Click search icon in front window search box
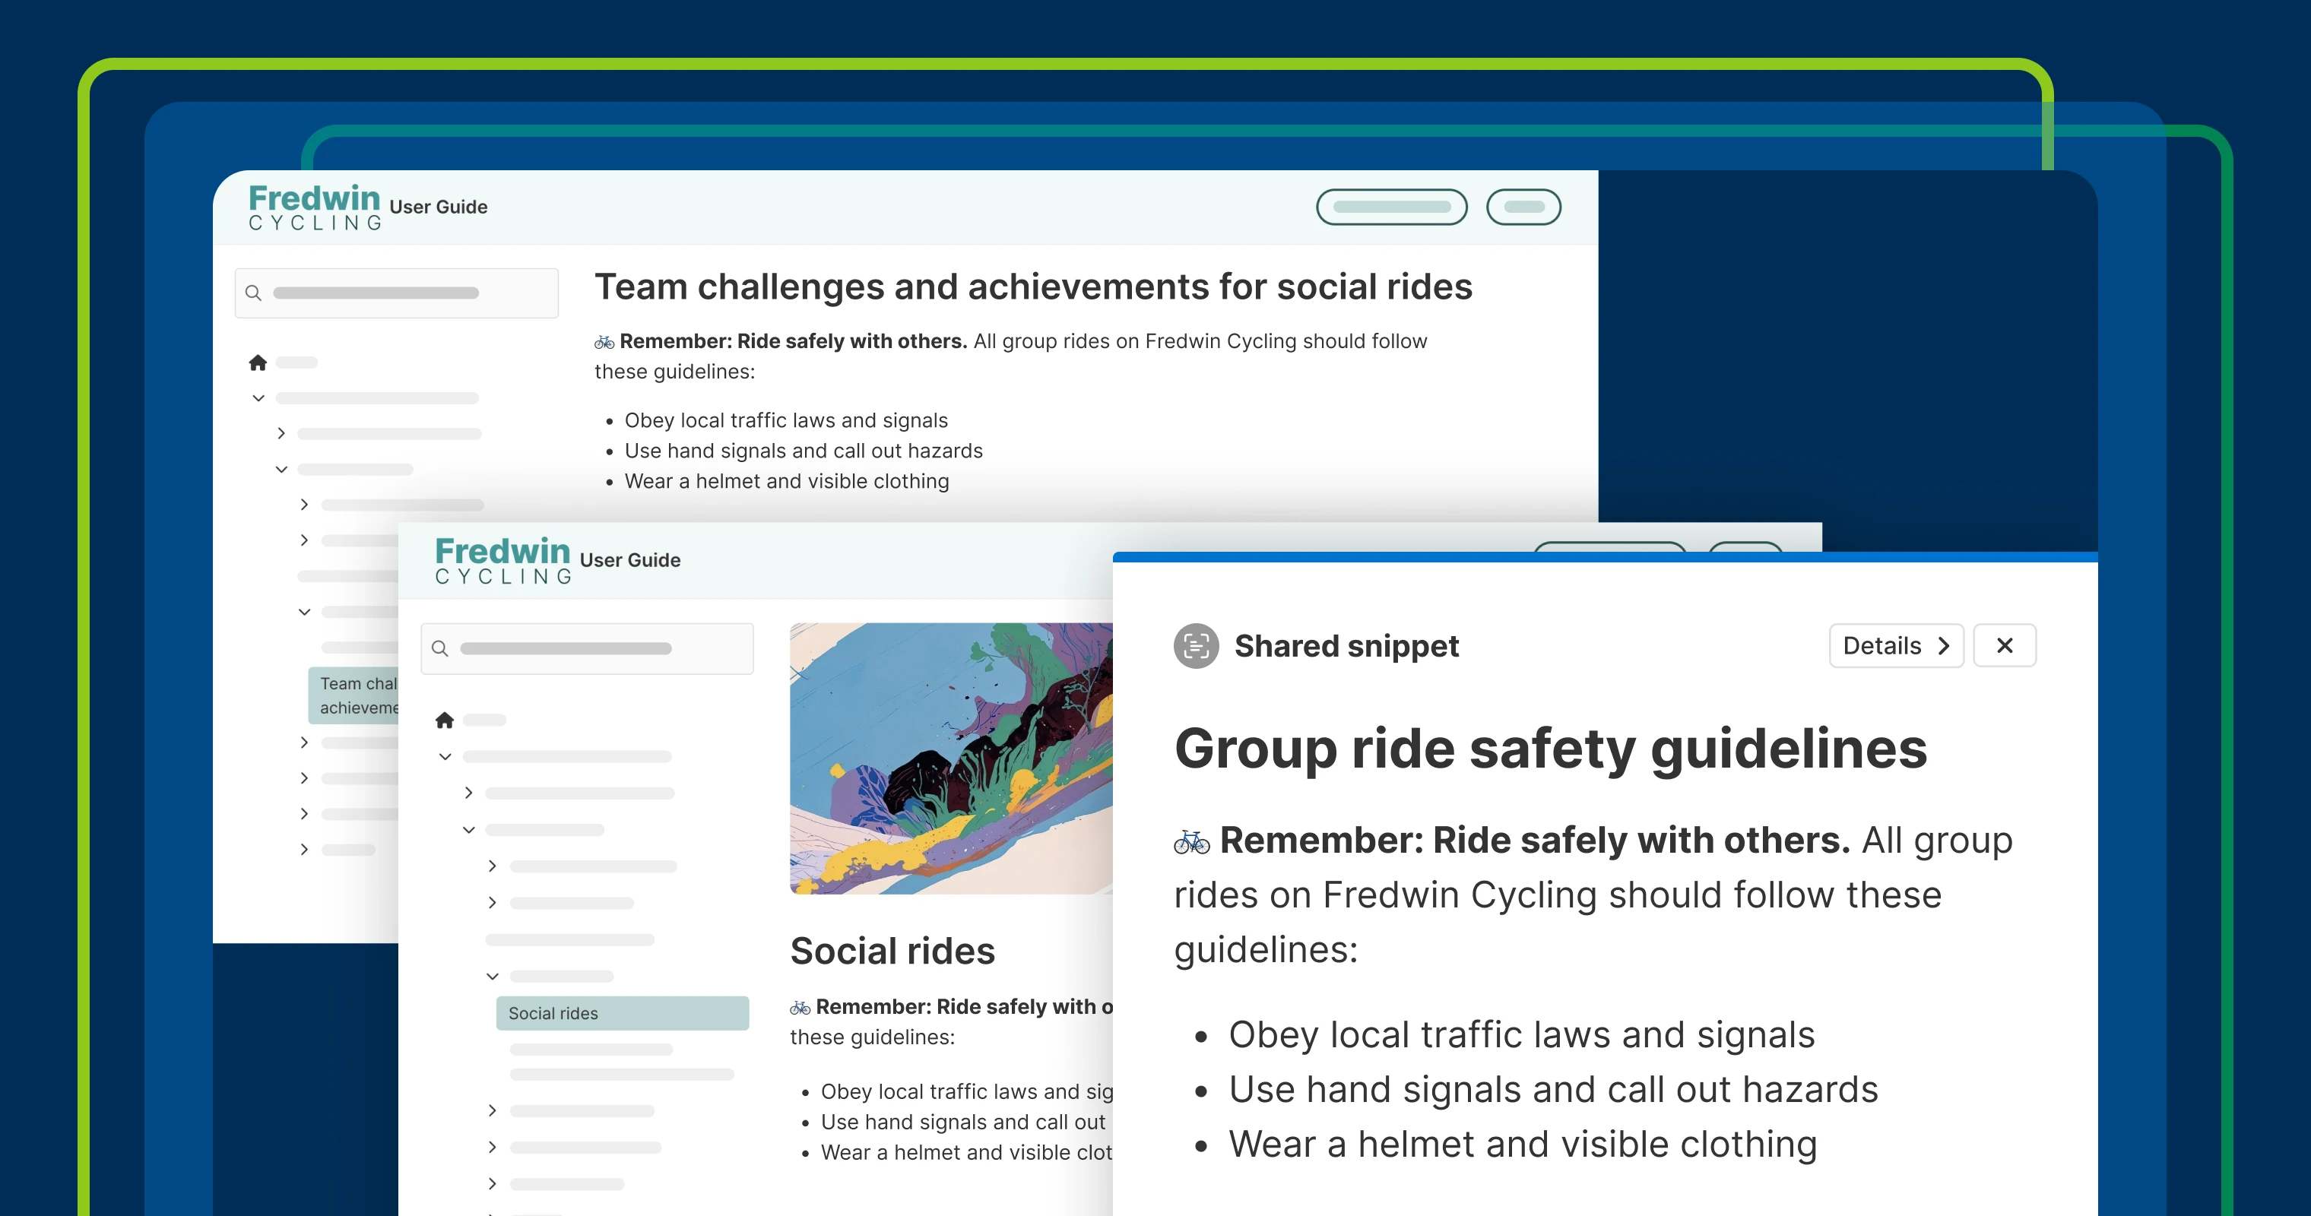The width and height of the screenshot is (2311, 1216). [439, 648]
